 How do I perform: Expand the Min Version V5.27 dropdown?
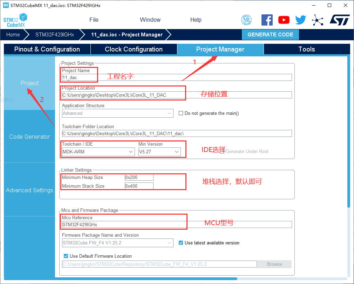(159, 152)
